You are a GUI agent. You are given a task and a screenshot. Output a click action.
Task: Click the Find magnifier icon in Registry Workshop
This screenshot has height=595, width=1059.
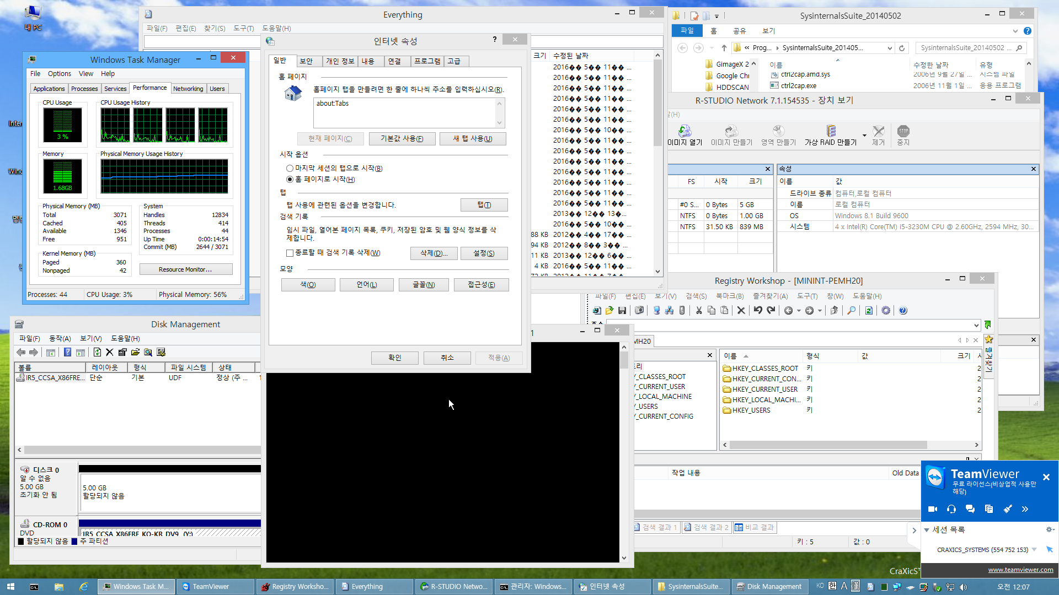852,311
